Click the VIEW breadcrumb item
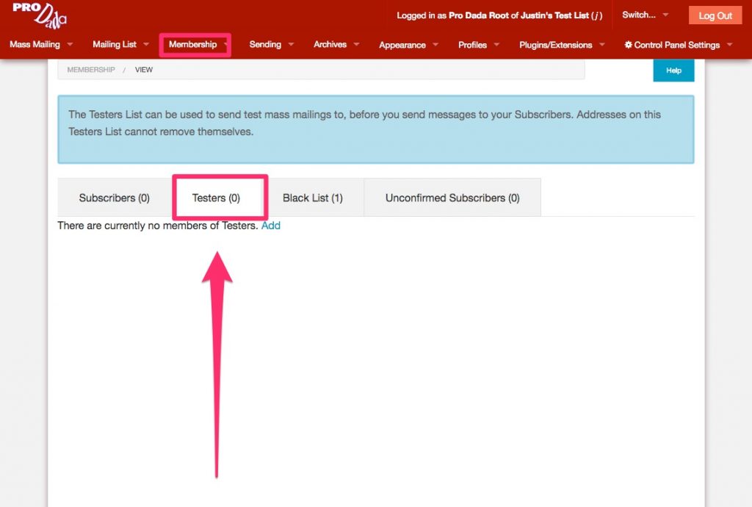This screenshot has width=752, height=507. 144,70
